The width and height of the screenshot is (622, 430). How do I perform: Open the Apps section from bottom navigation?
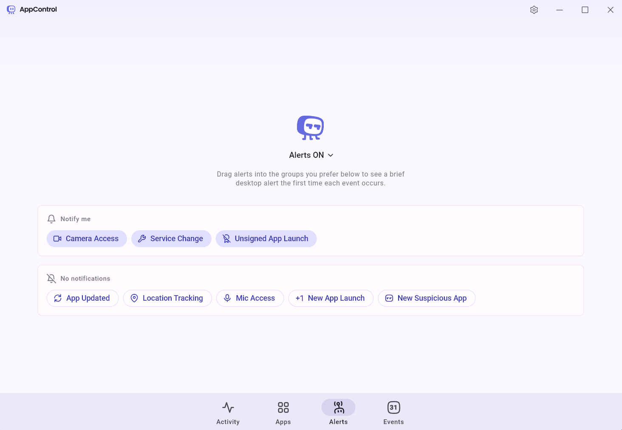283,412
